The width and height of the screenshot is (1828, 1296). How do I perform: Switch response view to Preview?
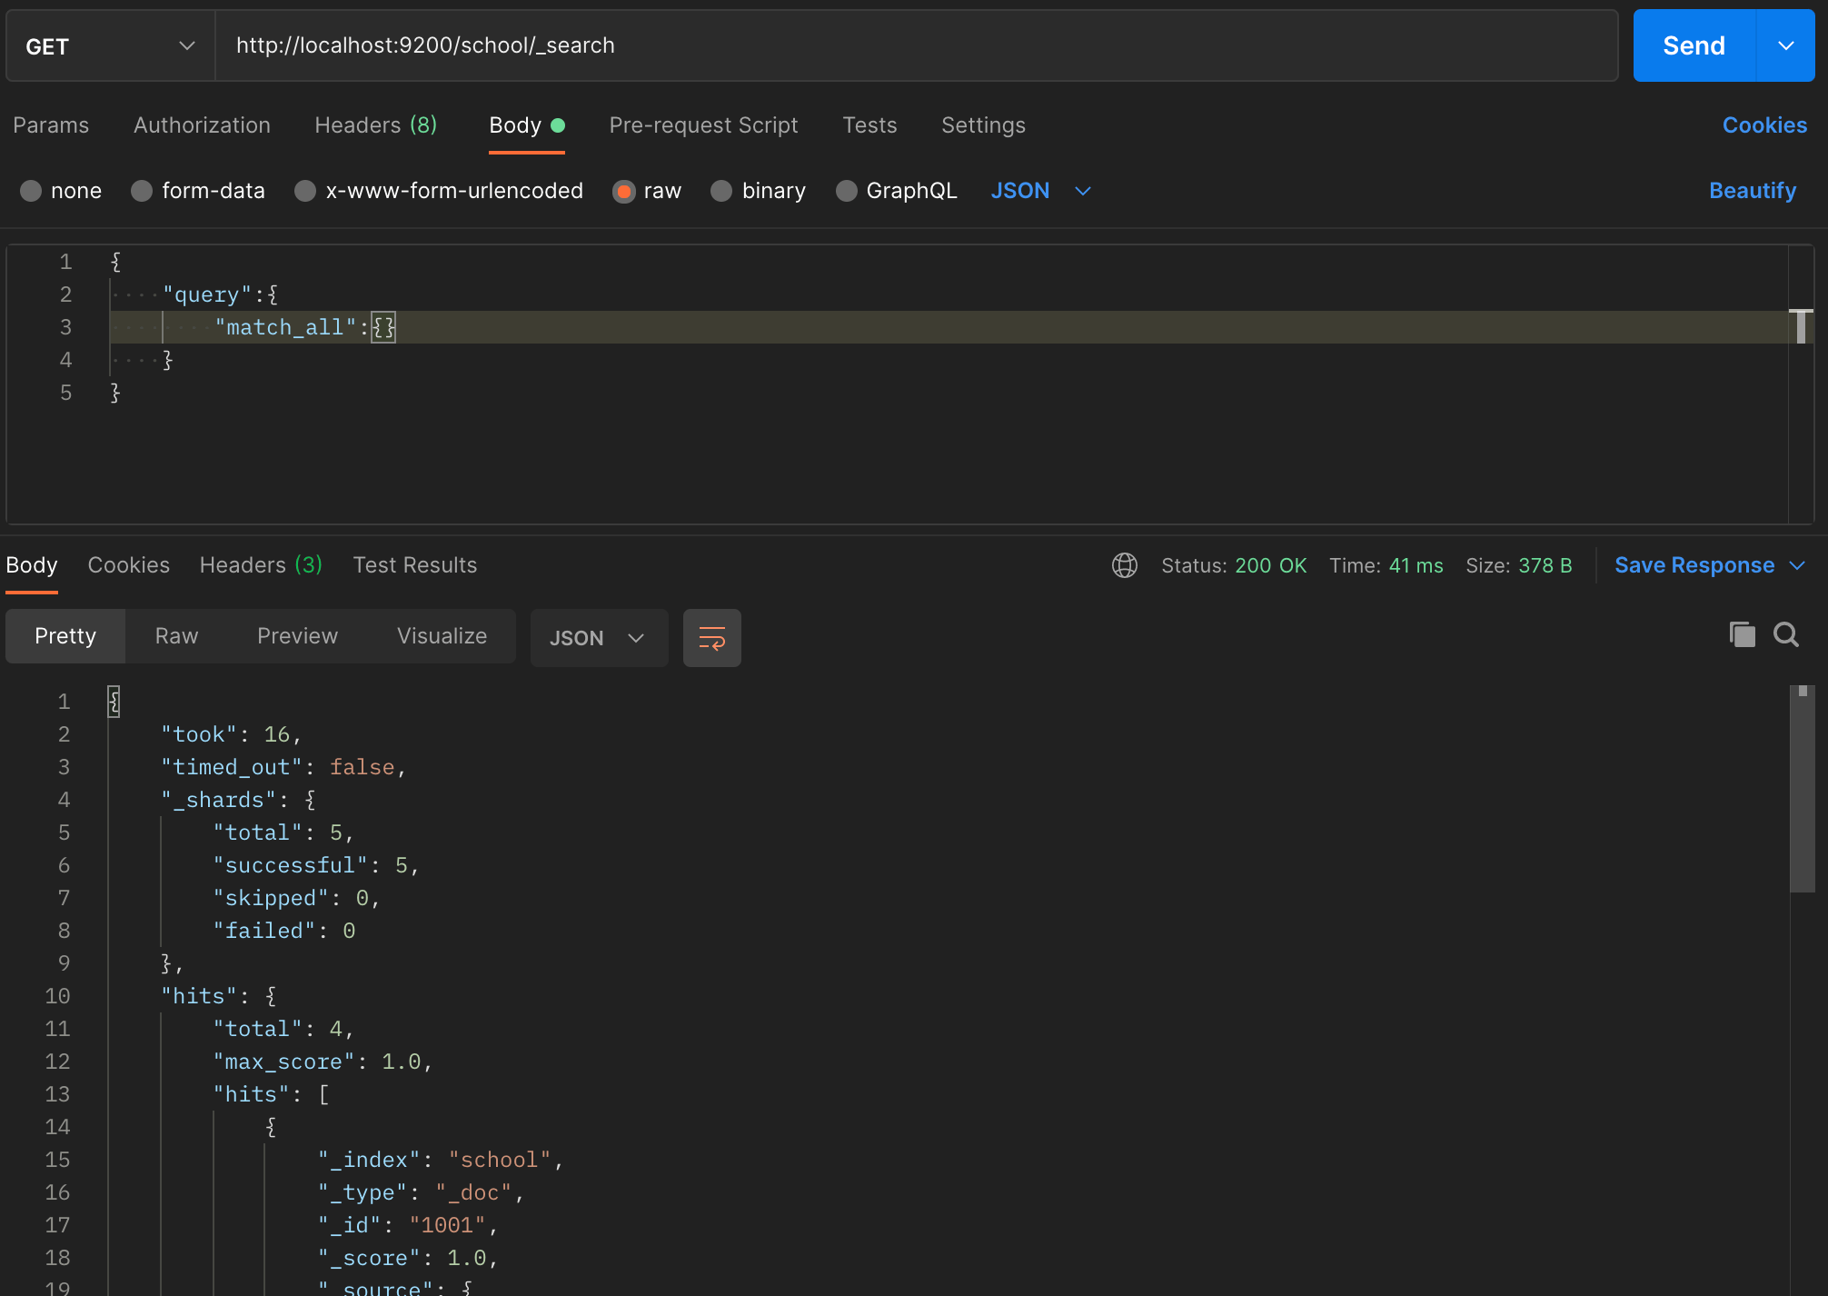click(297, 636)
